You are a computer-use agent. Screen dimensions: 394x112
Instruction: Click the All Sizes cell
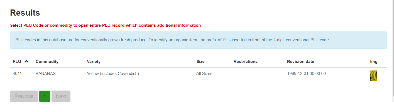coord(204,74)
